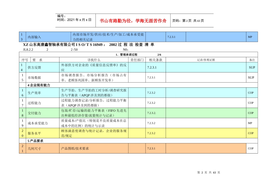Click the footer '第 2 页 共 63 页'
Viewport: 269px width, 190px height.
(209, 172)
